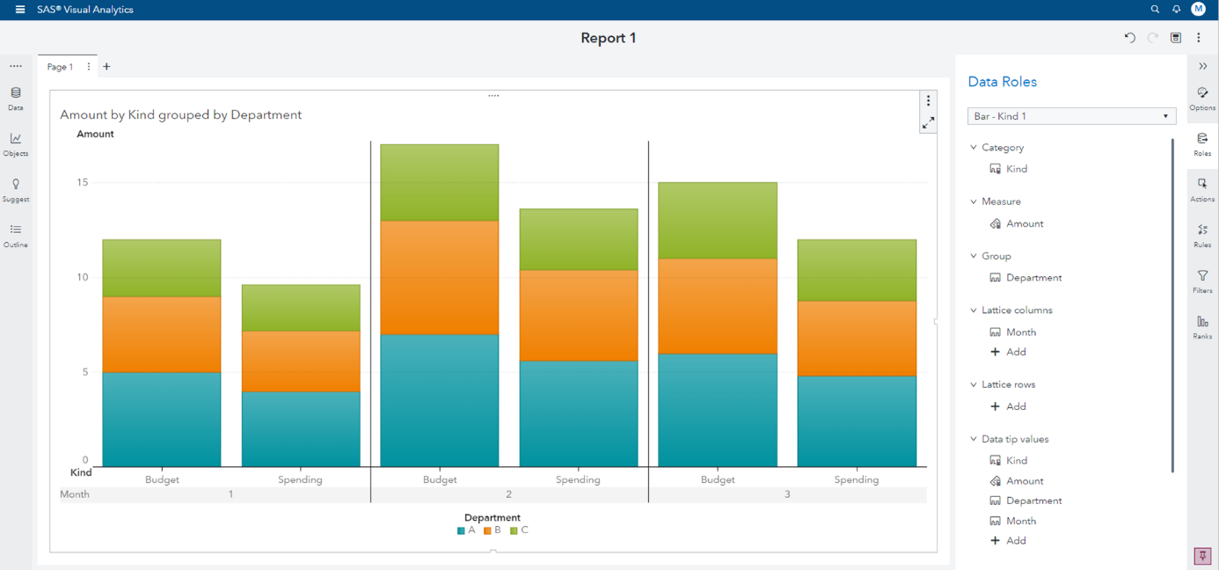Image resolution: width=1219 pixels, height=570 pixels.
Task: Open the Filters panel
Action: [1202, 281]
